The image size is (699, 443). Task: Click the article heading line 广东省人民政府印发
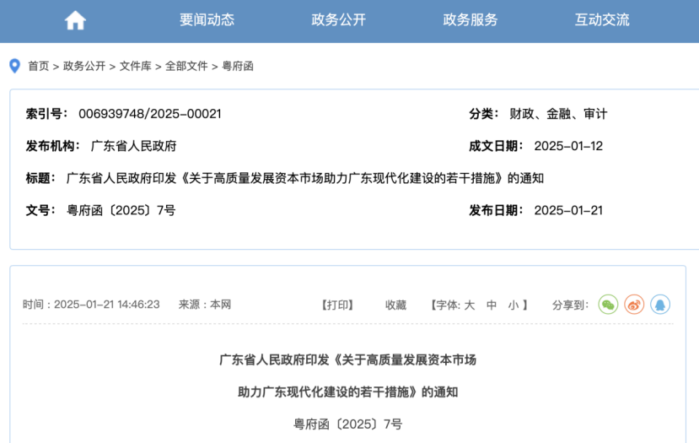point(347,359)
